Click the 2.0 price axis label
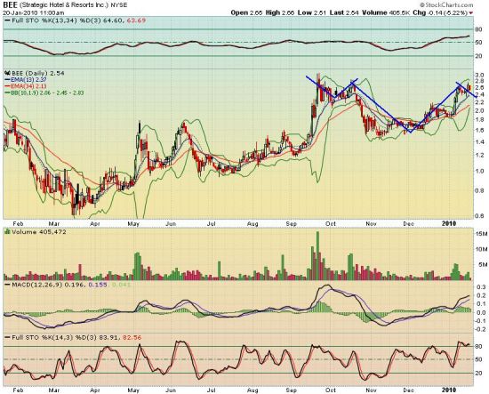 pos(479,110)
